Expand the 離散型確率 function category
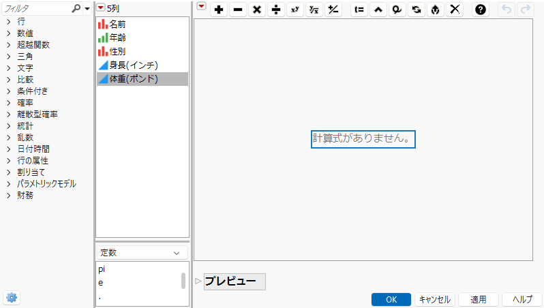 pyautogui.click(x=9, y=114)
